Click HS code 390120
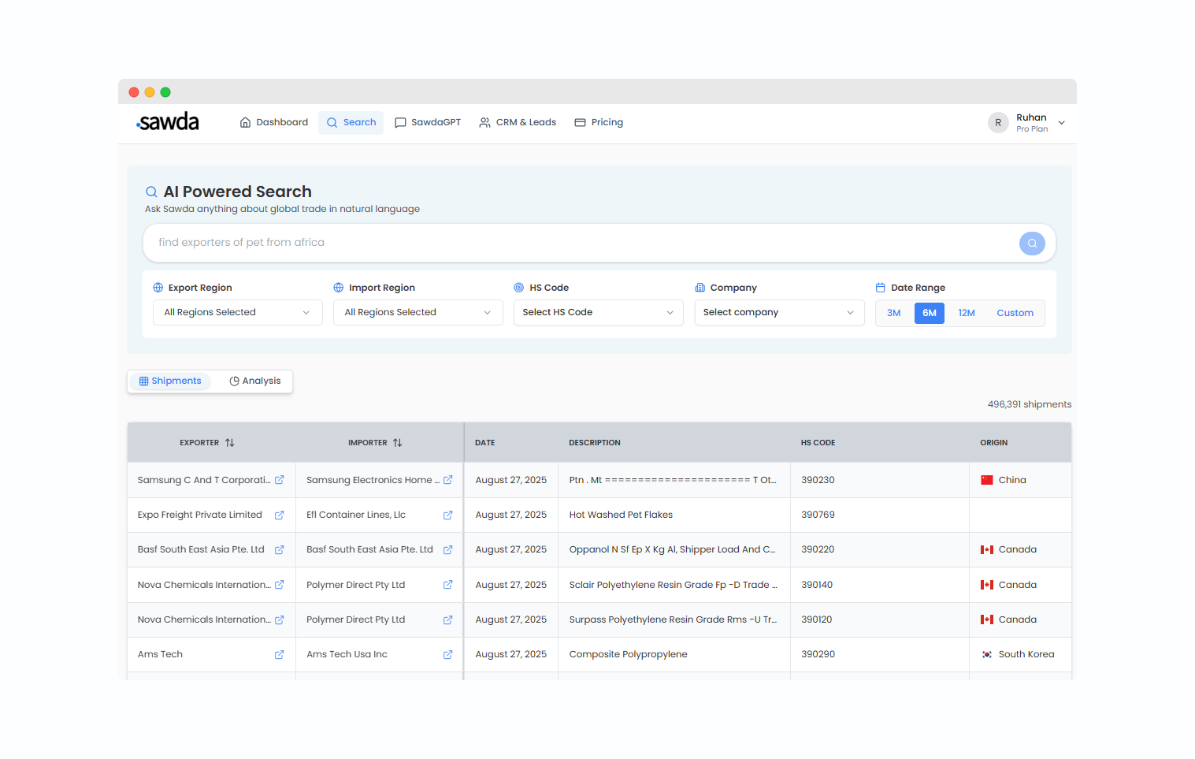 coord(816,619)
